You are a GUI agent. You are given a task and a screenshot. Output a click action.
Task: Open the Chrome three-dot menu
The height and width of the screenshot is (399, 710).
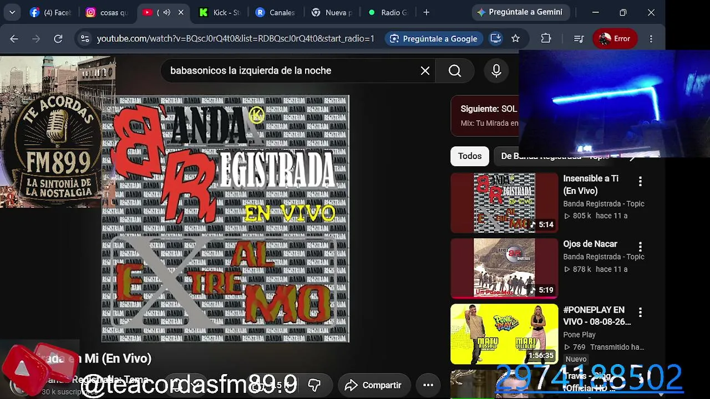tap(651, 39)
